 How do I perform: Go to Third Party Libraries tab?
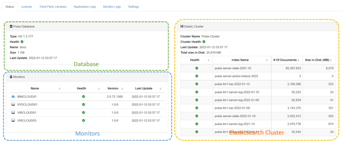pos(53,7)
